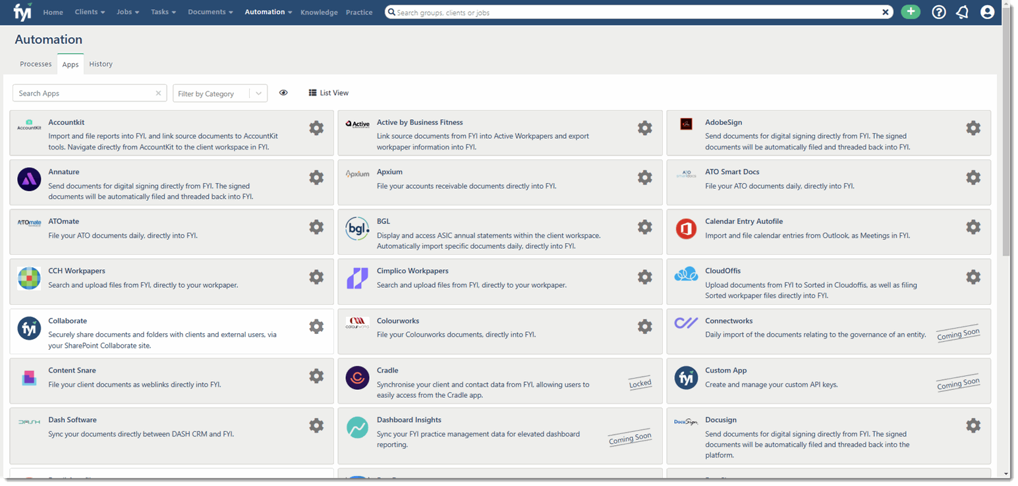Switch to the History tab
The height and width of the screenshot is (486, 1018).
(100, 63)
